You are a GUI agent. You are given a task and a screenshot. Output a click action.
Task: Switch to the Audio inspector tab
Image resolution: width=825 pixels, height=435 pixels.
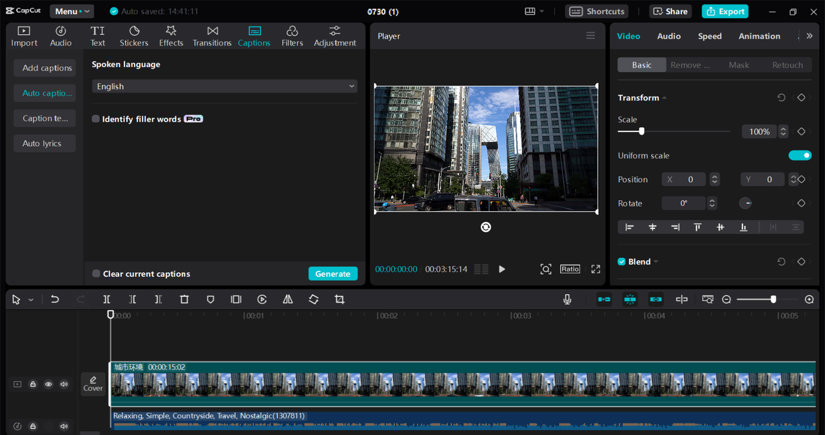click(x=669, y=36)
